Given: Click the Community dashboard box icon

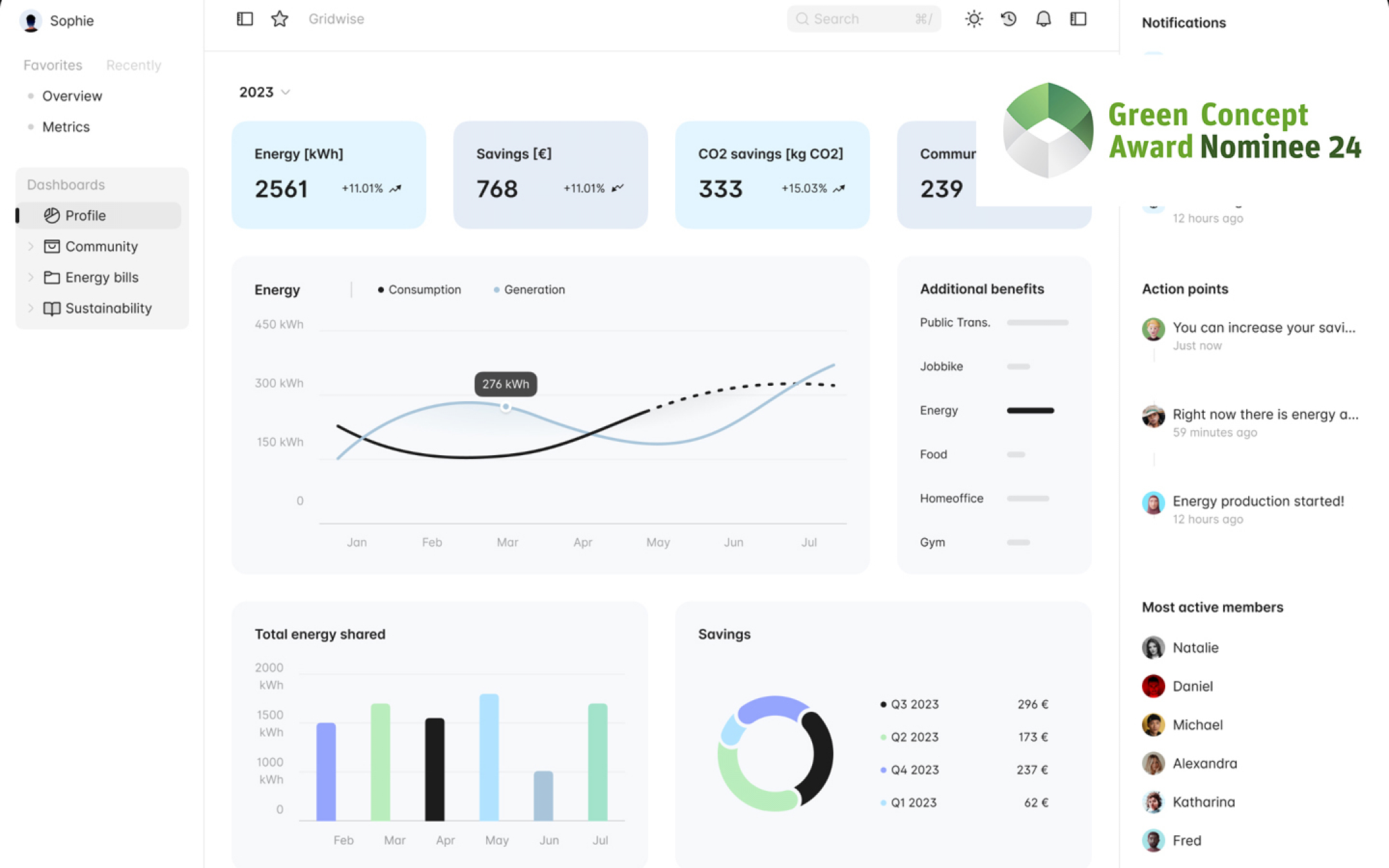Looking at the screenshot, I should click(52, 246).
